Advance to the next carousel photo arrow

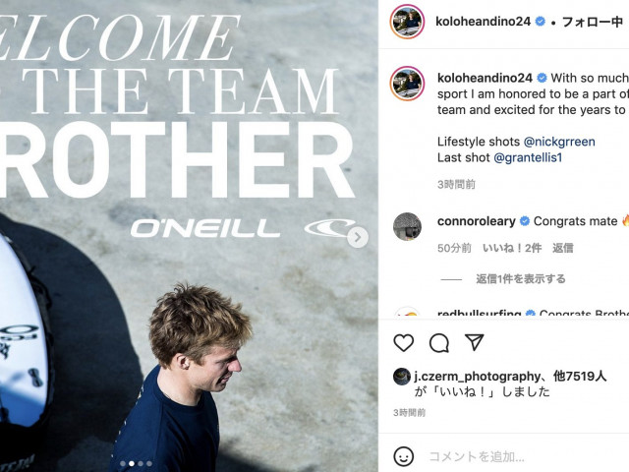pyautogui.click(x=357, y=238)
